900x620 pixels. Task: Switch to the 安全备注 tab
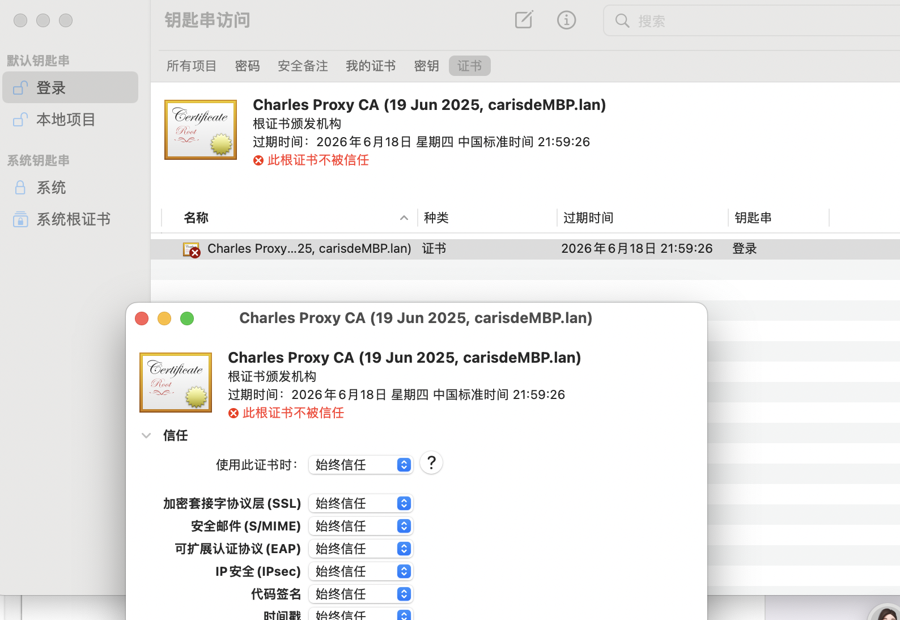click(x=303, y=66)
